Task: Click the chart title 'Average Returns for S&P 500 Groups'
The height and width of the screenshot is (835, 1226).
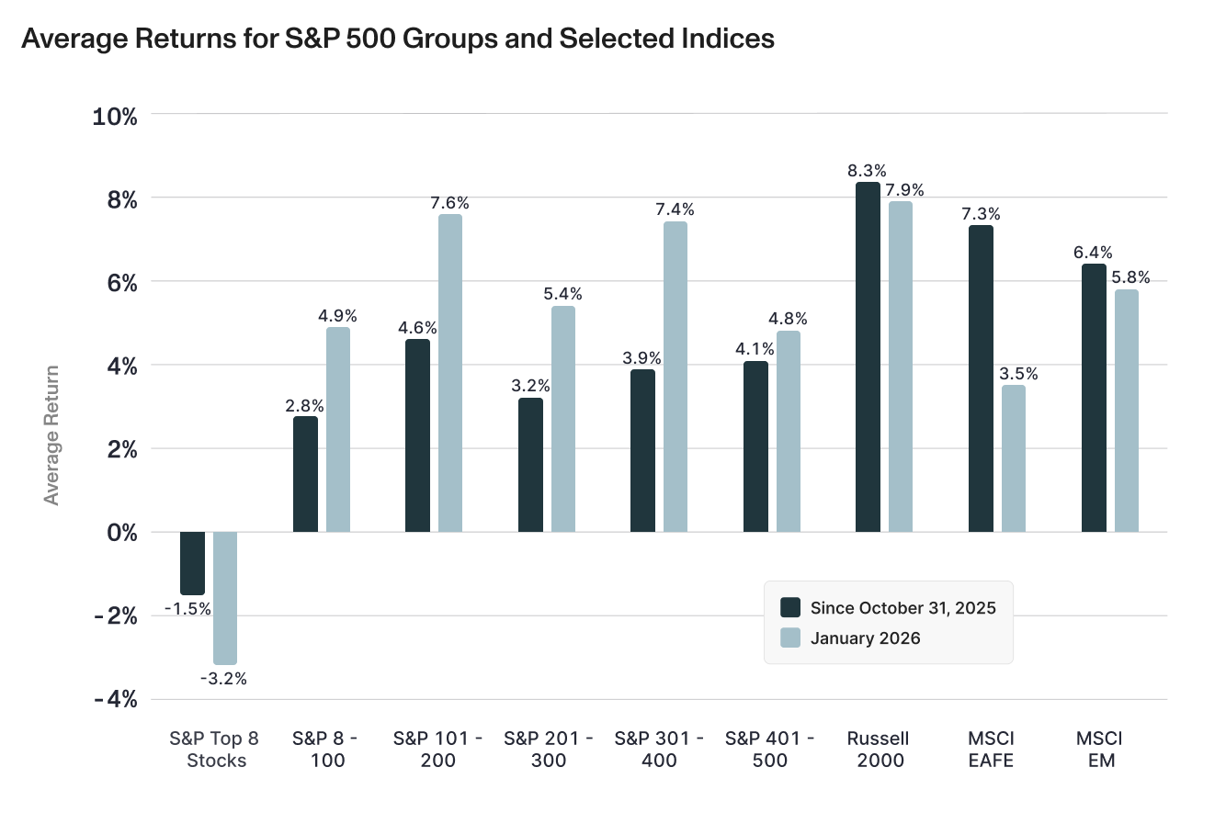Action: 397,39
